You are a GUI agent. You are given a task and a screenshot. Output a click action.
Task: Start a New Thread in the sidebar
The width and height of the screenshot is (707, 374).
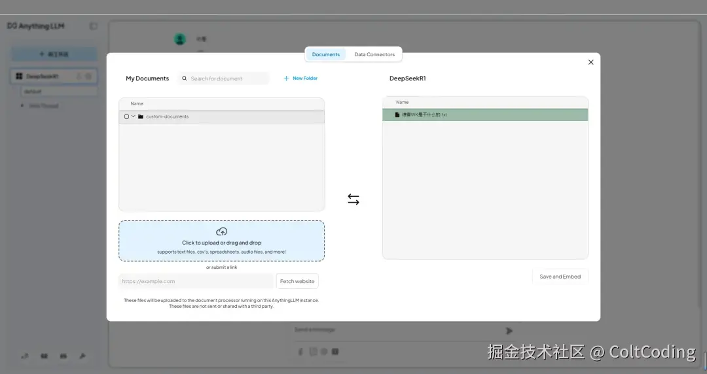click(44, 106)
